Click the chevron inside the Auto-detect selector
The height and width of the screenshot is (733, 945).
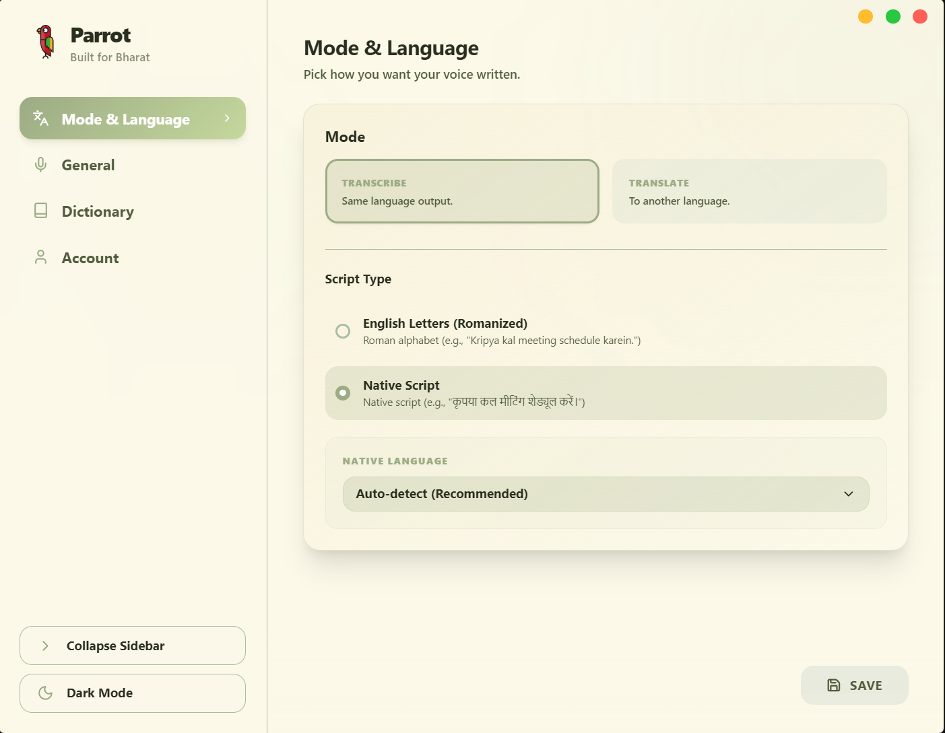[x=848, y=493]
